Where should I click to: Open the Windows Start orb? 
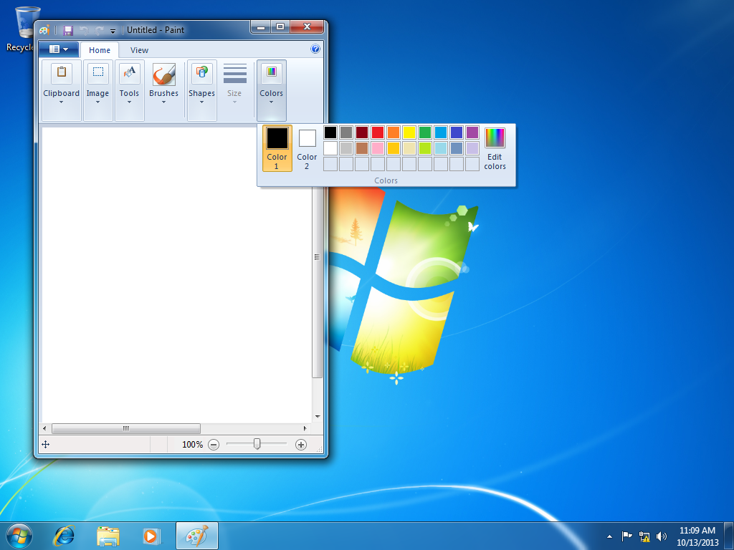coord(19,536)
